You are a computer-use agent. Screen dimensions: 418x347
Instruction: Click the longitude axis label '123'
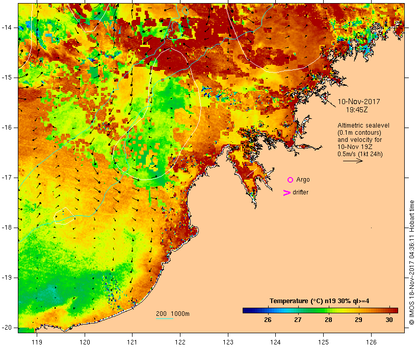tap(228, 342)
